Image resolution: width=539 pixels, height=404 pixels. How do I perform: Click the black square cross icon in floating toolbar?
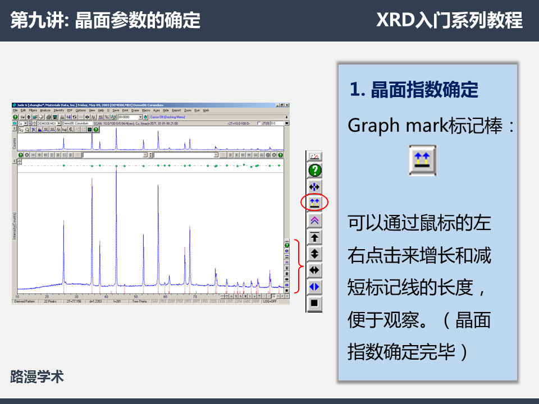[x=89, y=130]
